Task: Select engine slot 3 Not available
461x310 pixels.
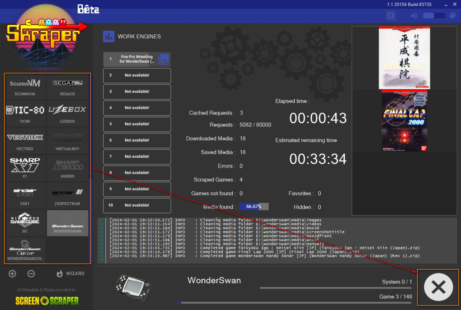Action: [137, 92]
